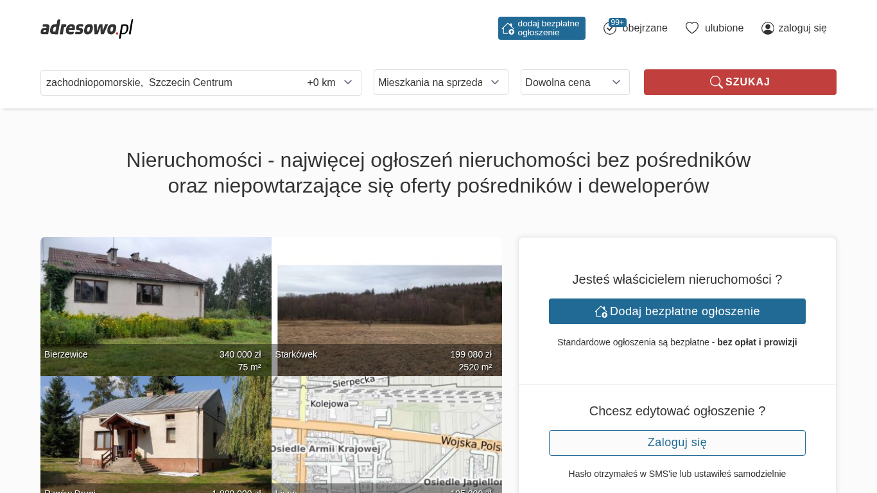Screen dimensions: 877x493
Task: Expand the +0 km distance dropdown
Action: (329, 83)
